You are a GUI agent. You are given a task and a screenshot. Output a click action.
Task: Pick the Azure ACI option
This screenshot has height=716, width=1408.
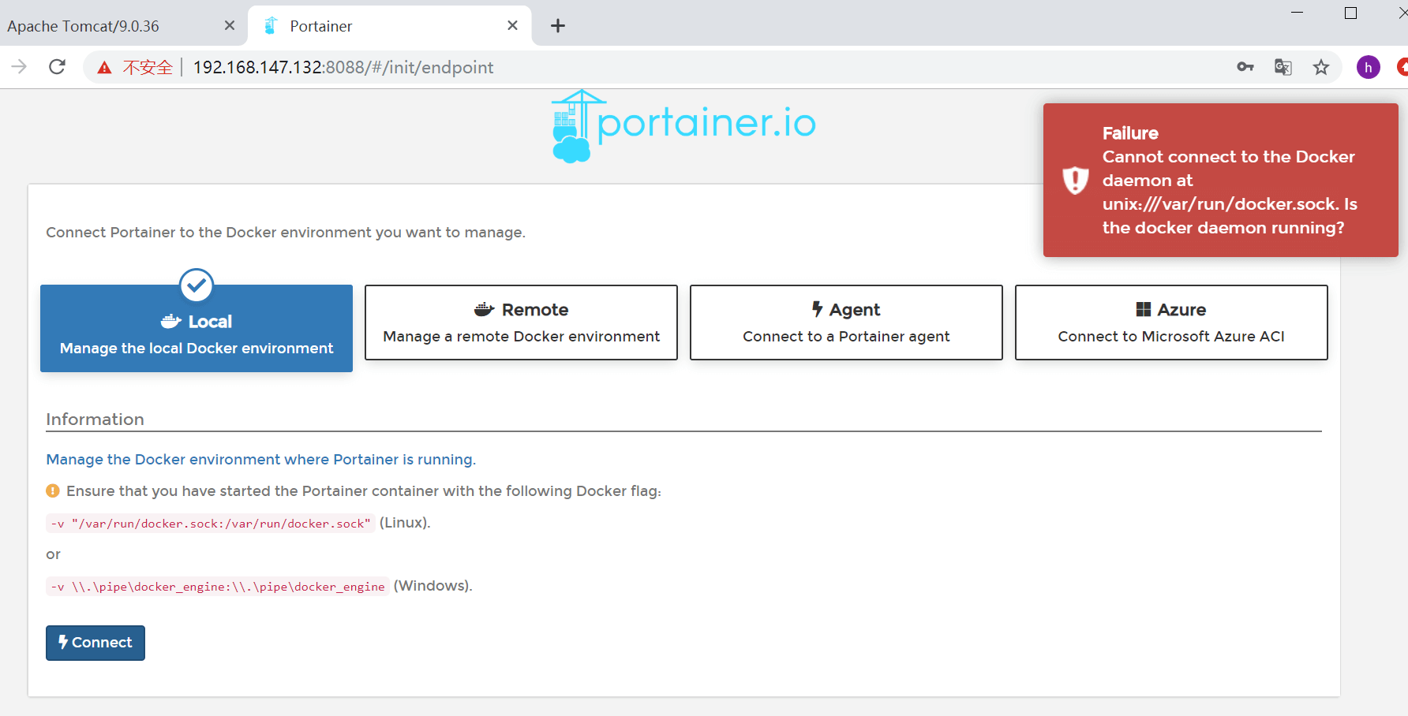[1171, 323]
